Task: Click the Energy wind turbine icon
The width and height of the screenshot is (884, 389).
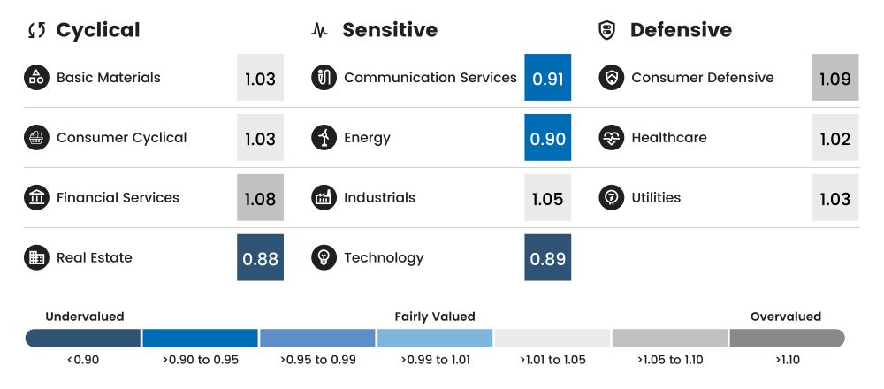Action: click(x=324, y=138)
